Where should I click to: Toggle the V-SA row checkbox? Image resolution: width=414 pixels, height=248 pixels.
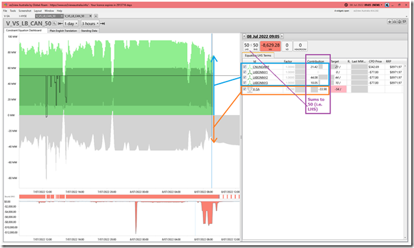tap(245, 89)
